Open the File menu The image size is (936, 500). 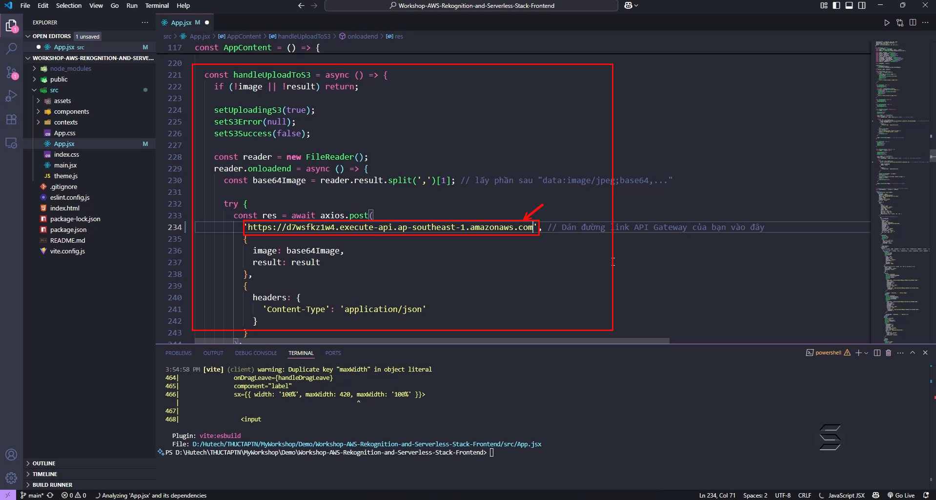[x=25, y=5]
